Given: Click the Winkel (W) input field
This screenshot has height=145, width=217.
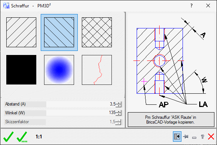Looking at the screenshot, I should [81, 113].
